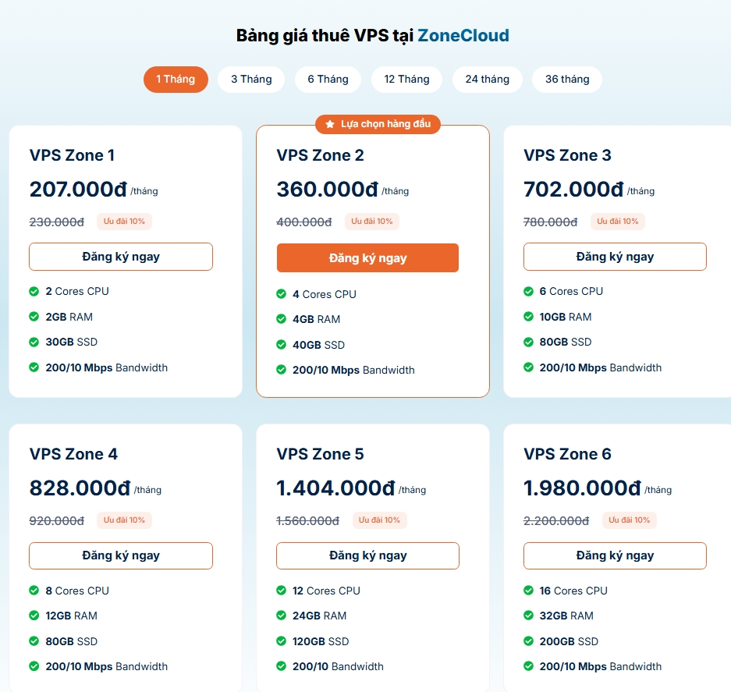This screenshot has height=692, width=731.
Task: Sign up for the VPS Zone 4 plan
Action: pyautogui.click(x=121, y=555)
